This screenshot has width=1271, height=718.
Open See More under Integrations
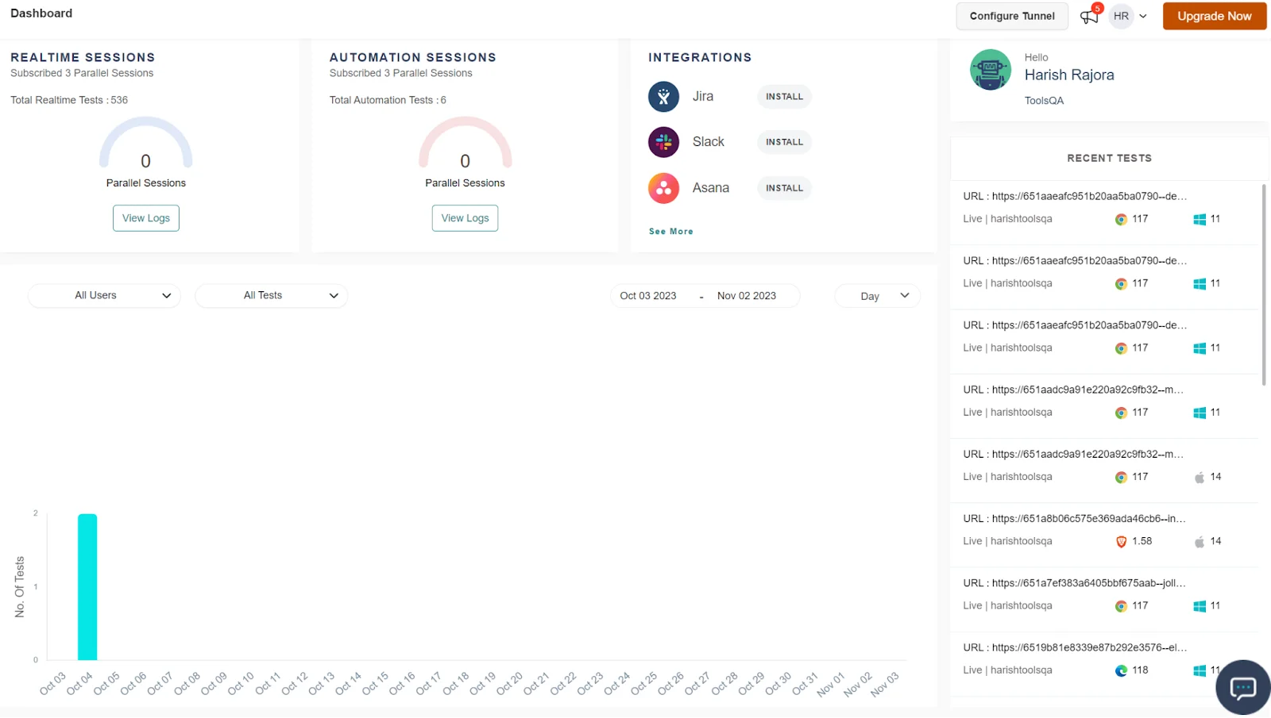tap(670, 231)
